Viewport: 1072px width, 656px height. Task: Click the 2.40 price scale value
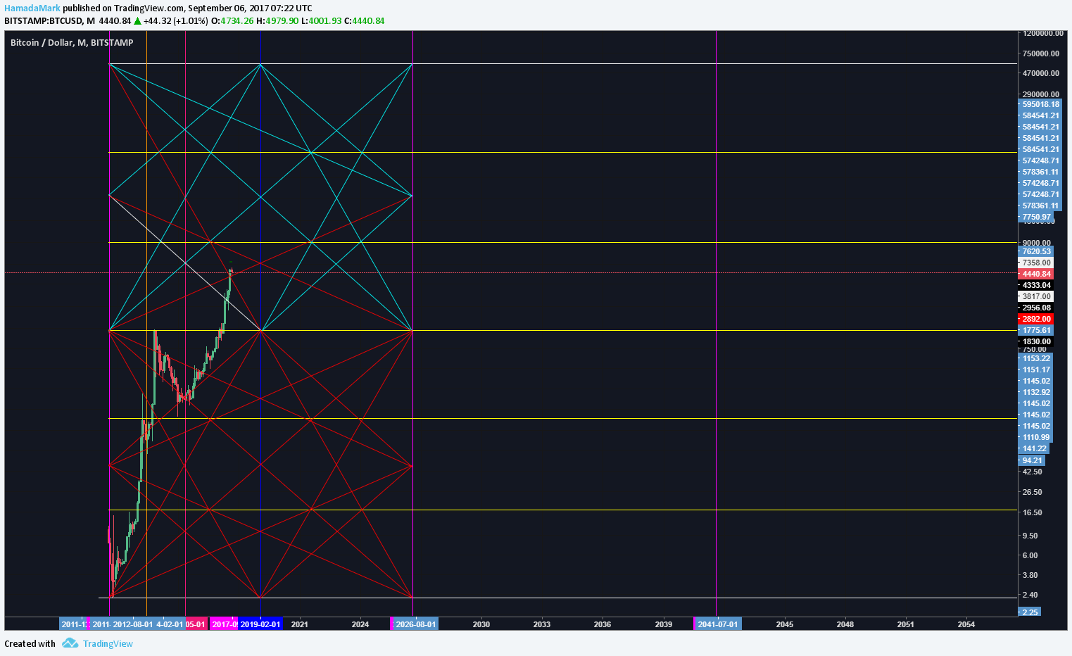(1030, 595)
